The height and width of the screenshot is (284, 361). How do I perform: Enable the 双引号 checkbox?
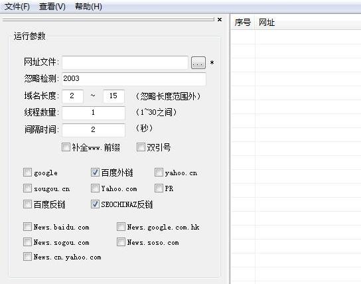point(141,147)
